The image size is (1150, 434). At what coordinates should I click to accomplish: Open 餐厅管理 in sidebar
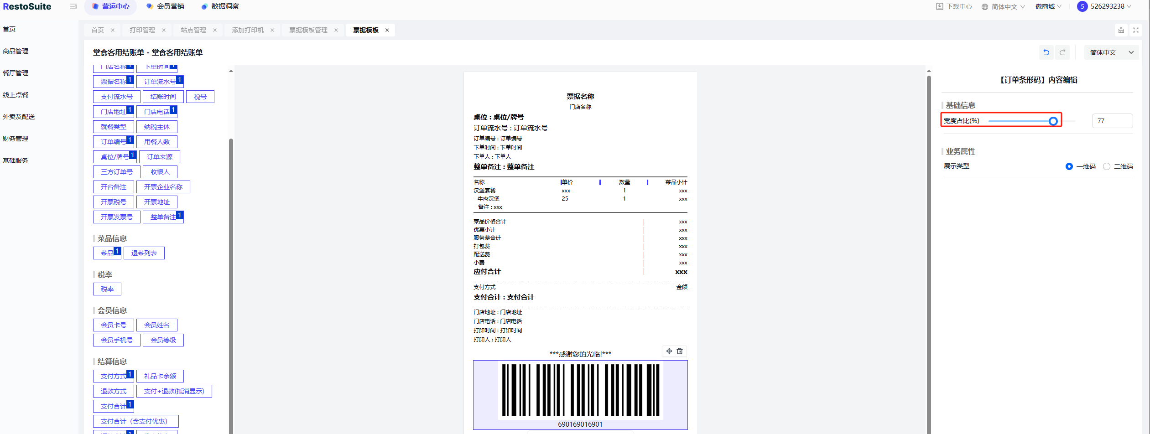16,73
